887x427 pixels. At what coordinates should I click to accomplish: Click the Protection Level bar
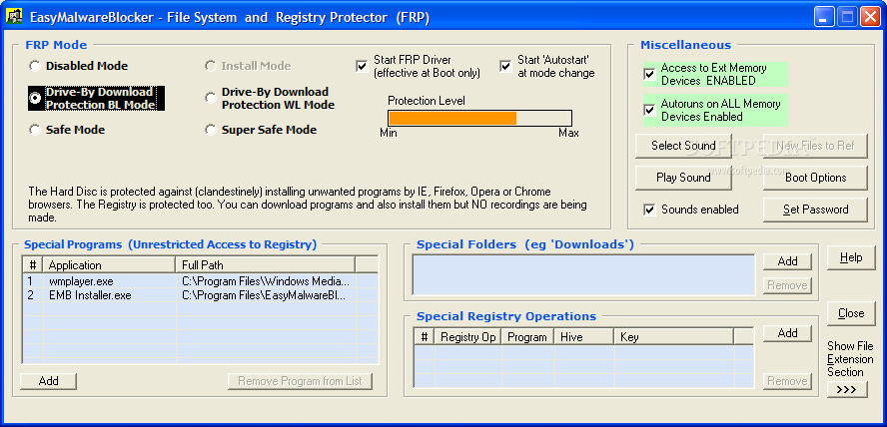pos(479,118)
